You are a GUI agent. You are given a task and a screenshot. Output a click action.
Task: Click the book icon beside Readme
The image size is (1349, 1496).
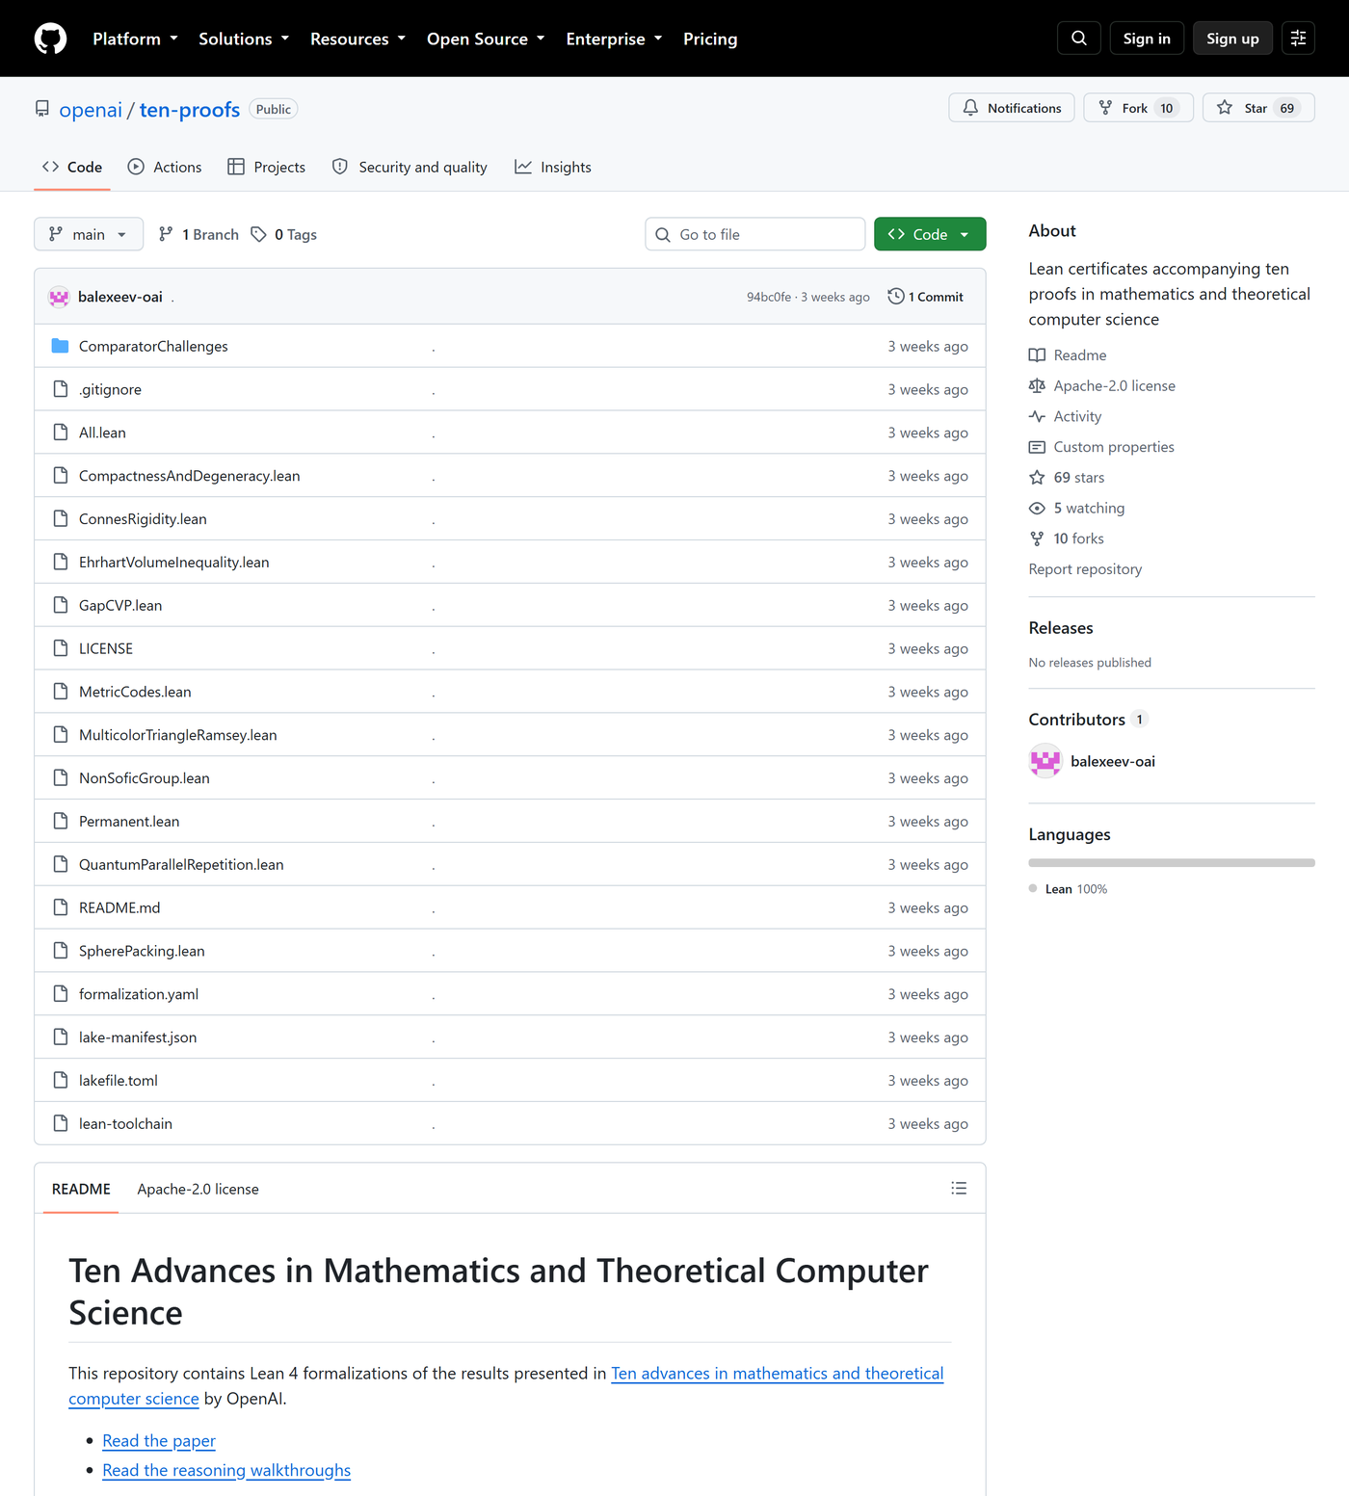tap(1037, 355)
